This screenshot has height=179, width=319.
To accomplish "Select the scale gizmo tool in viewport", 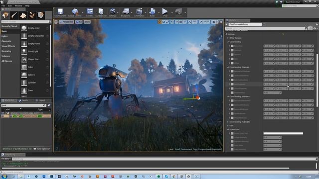I will tap(167, 22).
